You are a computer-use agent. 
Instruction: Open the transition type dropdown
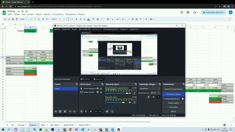[x=149, y=89]
